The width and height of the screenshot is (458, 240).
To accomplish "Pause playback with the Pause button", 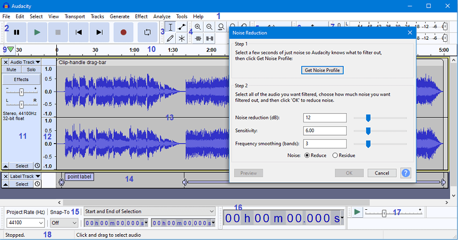I will coord(16,32).
